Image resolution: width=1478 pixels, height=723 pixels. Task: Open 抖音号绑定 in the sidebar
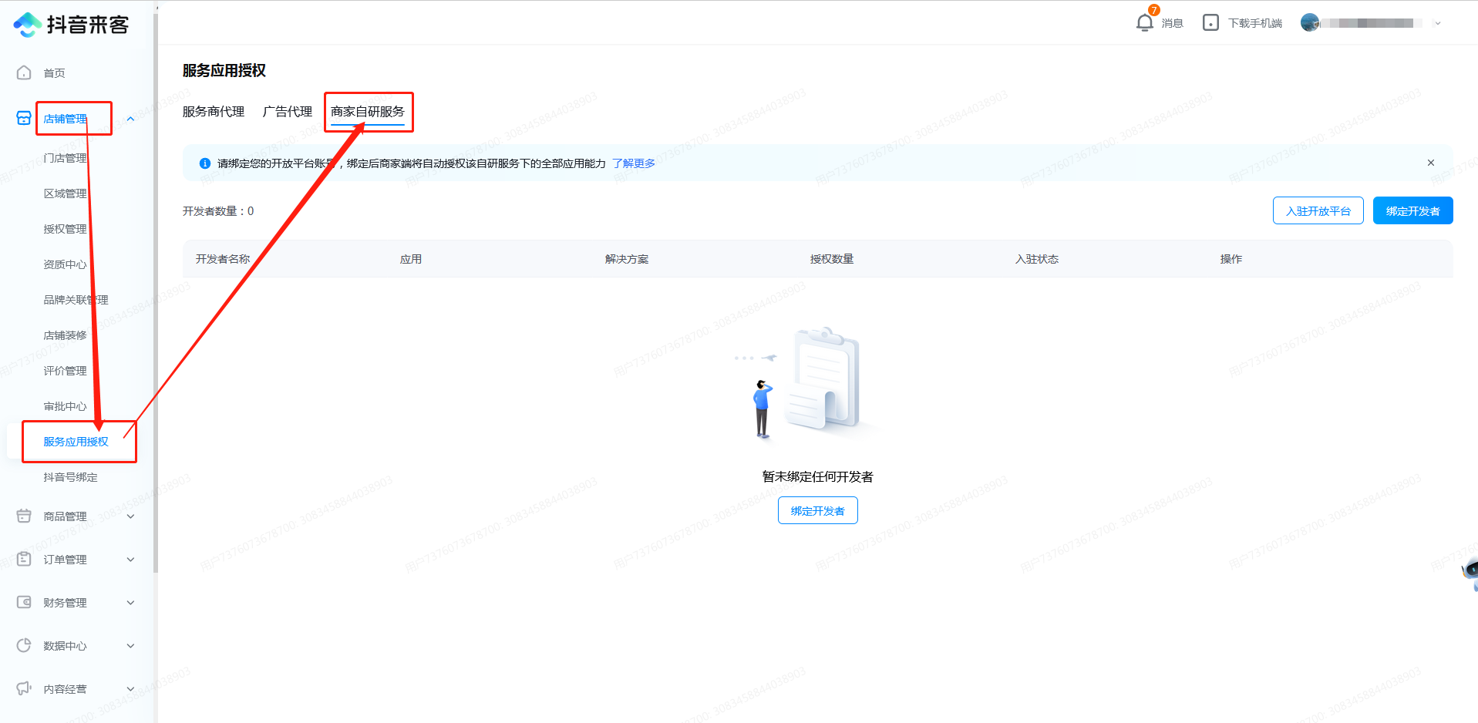71,477
